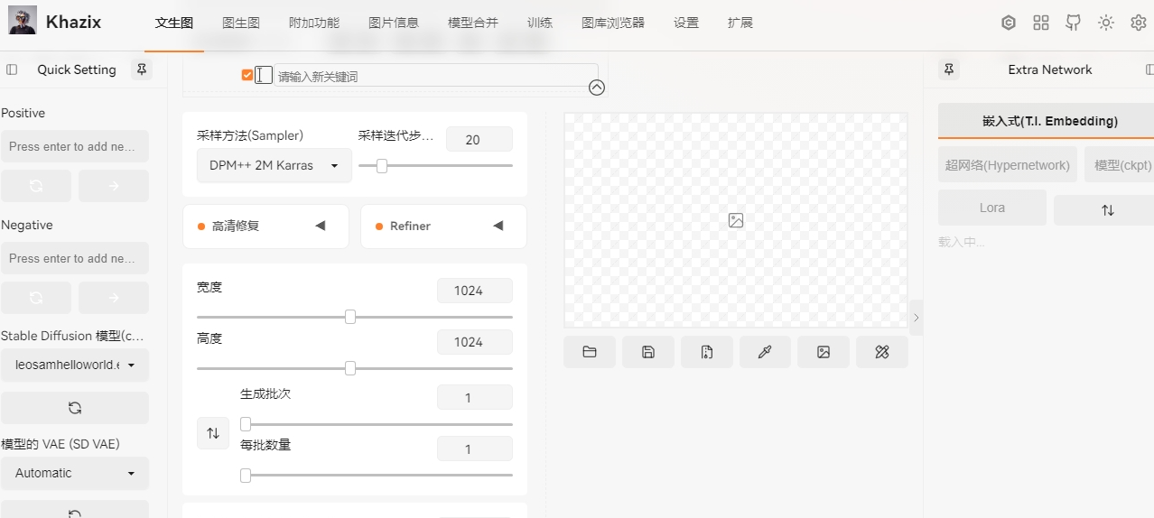Toggle light/dark theme sun icon
The width and height of the screenshot is (1154, 518).
(x=1106, y=23)
